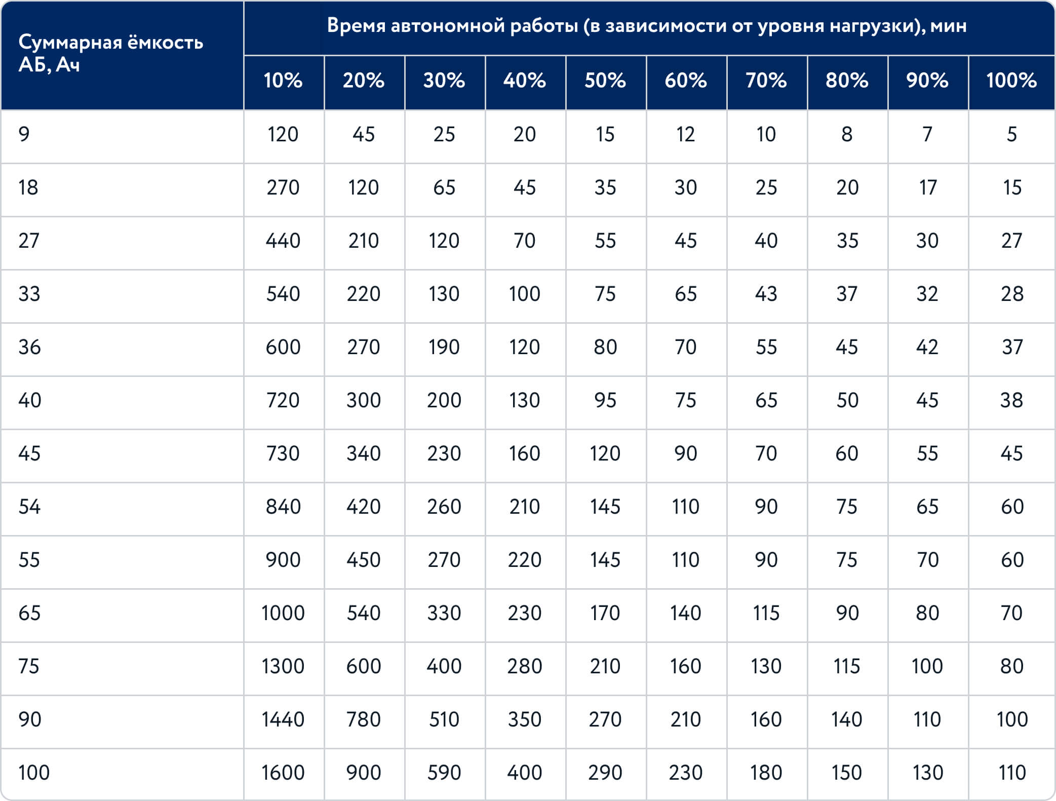Select the 780 cell in 20% column
The width and height of the screenshot is (1056, 801).
pyautogui.click(x=364, y=719)
